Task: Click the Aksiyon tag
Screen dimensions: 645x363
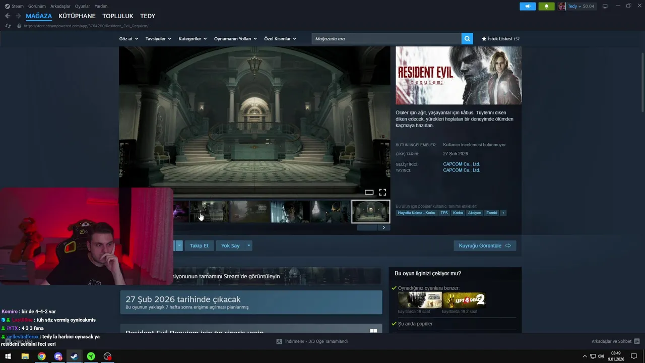Action: pyautogui.click(x=474, y=213)
